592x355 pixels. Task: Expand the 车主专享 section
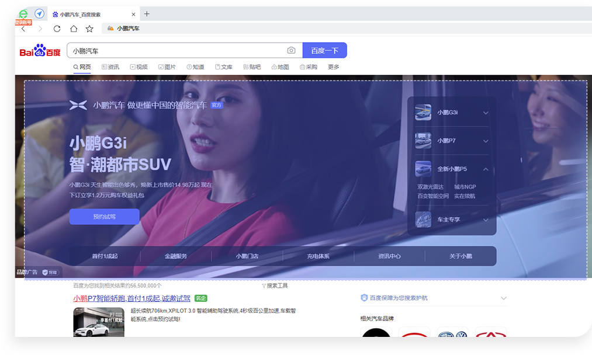click(x=486, y=220)
